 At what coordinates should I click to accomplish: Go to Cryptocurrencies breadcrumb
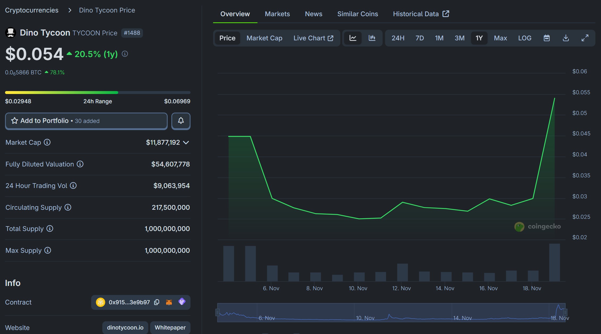coord(32,10)
